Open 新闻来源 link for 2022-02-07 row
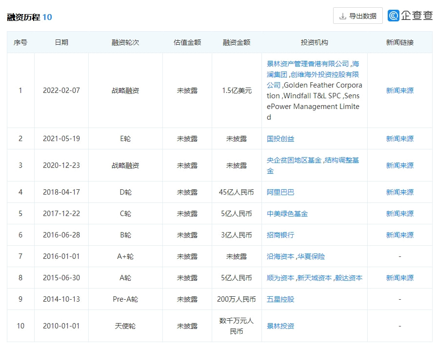Viewport: 436px width, 344px height. point(399,91)
